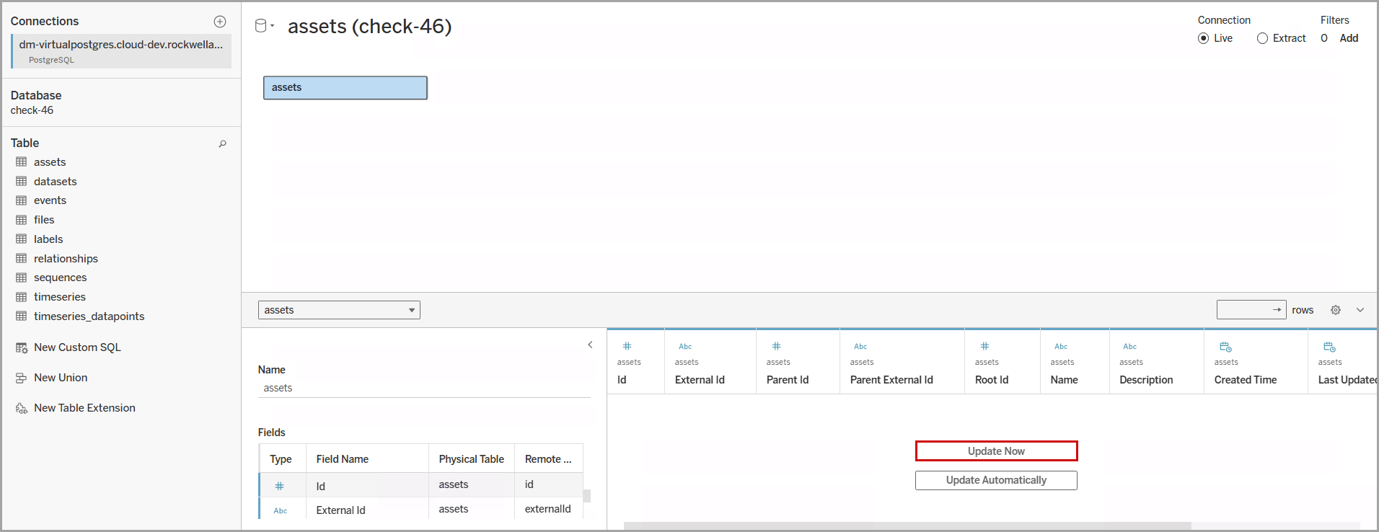Open data source cylinder icon menu
Image resolution: width=1379 pixels, height=532 pixels.
(x=263, y=26)
